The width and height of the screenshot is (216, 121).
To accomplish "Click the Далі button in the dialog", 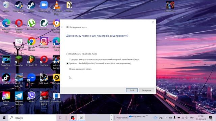I will (x=132, y=90).
